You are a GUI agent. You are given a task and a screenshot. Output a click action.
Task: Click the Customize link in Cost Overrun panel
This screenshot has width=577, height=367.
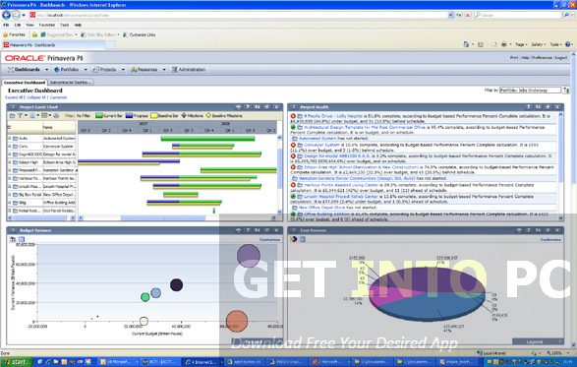tap(550, 239)
